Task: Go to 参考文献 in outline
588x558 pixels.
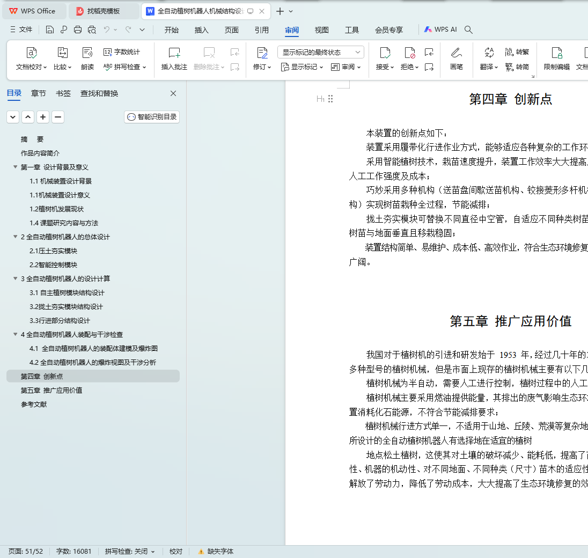Action: [34, 404]
